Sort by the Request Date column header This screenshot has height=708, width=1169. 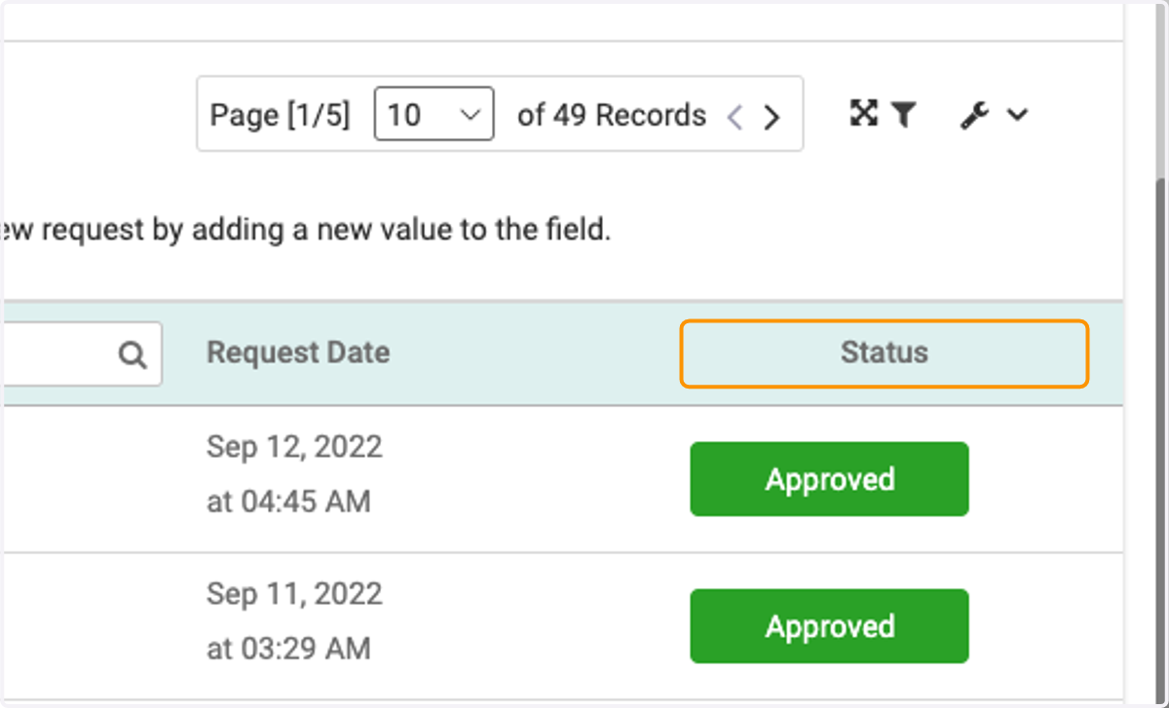[298, 353]
